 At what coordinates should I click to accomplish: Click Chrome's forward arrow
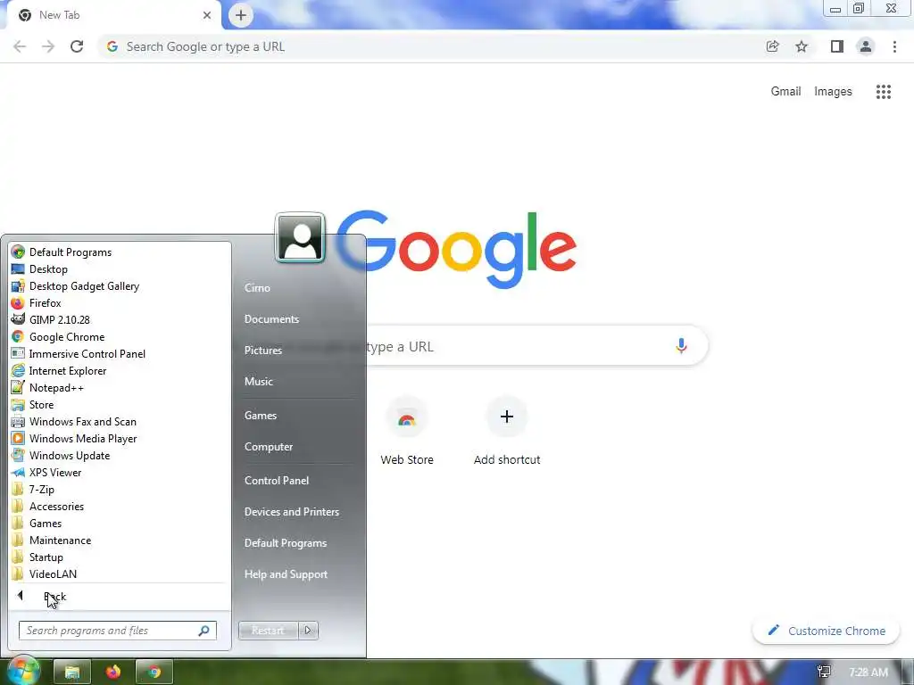click(x=48, y=46)
